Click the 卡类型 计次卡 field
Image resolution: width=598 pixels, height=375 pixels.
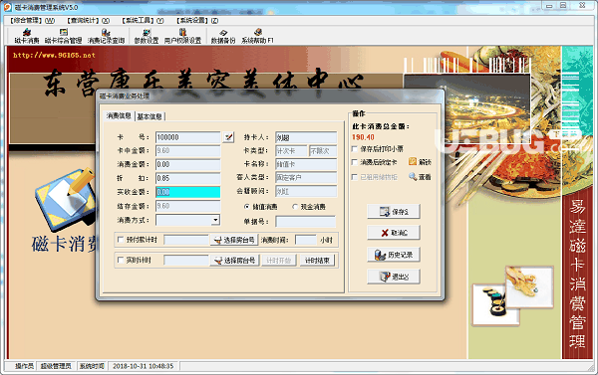click(x=291, y=151)
